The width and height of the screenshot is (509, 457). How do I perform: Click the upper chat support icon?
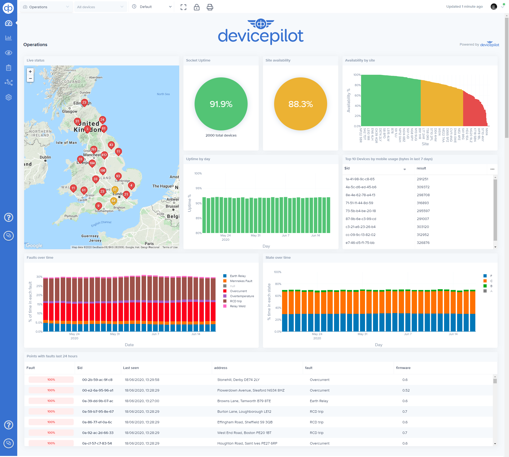(8, 236)
